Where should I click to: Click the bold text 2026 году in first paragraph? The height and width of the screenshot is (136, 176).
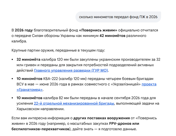(24, 30)
